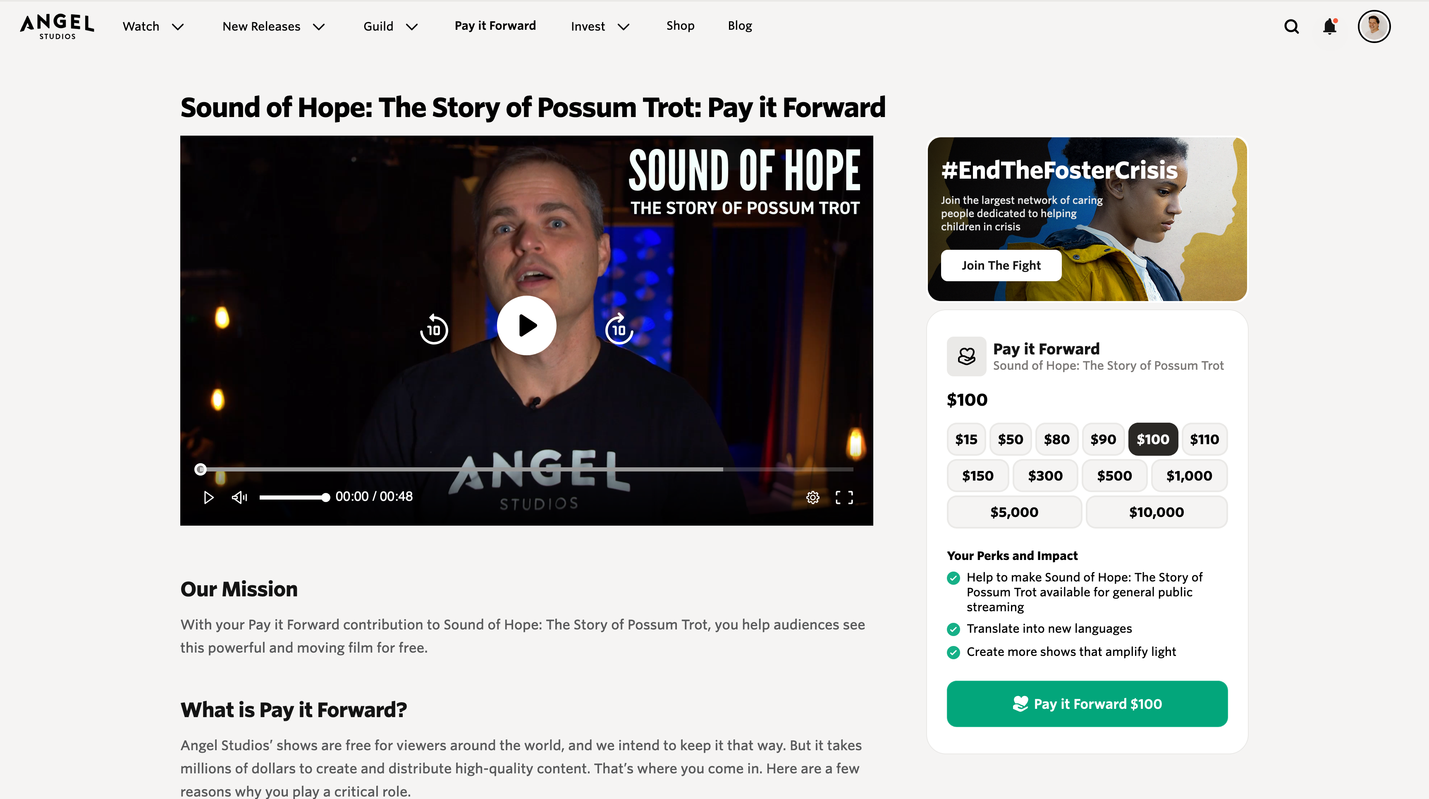Enter fullscreen video mode
This screenshot has height=799, width=1429.
point(844,497)
